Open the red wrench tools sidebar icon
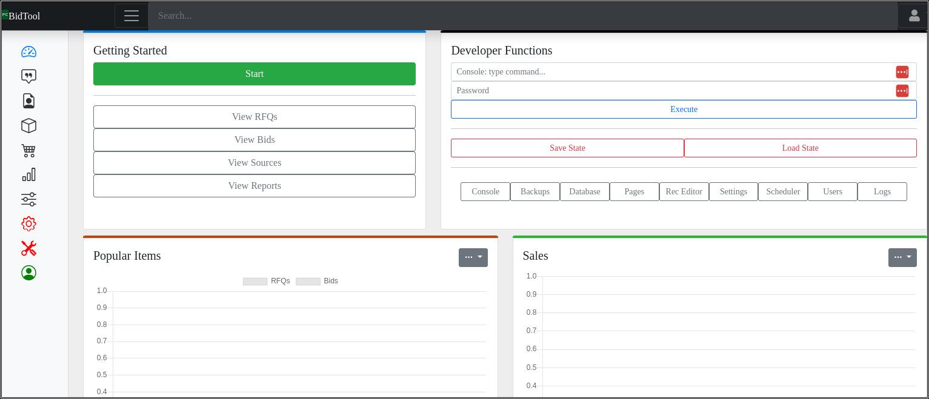Image resolution: width=929 pixels, height=399 pixels. point(28,248)
